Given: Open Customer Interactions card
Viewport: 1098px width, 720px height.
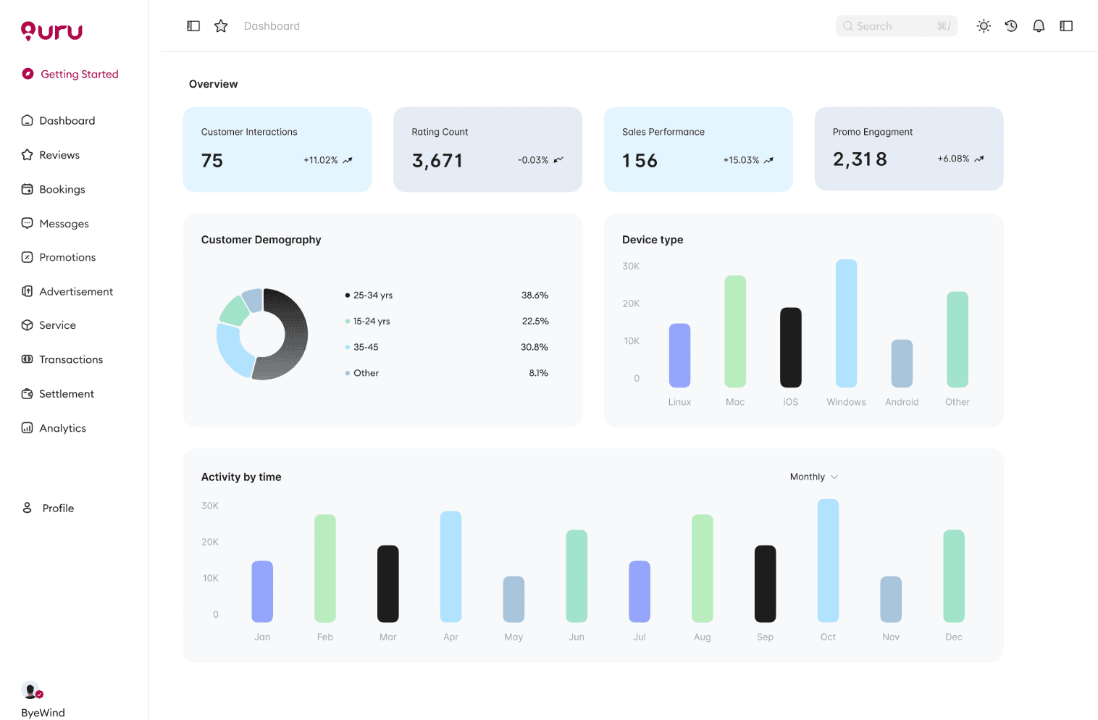Looking at the screenshot, I should [x=277, y=149].
